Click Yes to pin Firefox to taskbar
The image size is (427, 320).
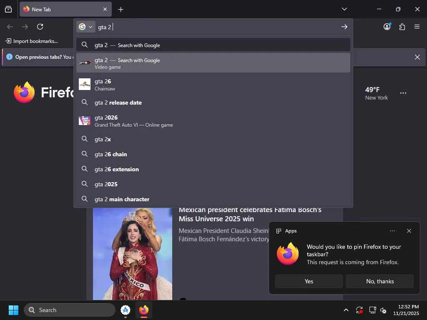[309, 281]
